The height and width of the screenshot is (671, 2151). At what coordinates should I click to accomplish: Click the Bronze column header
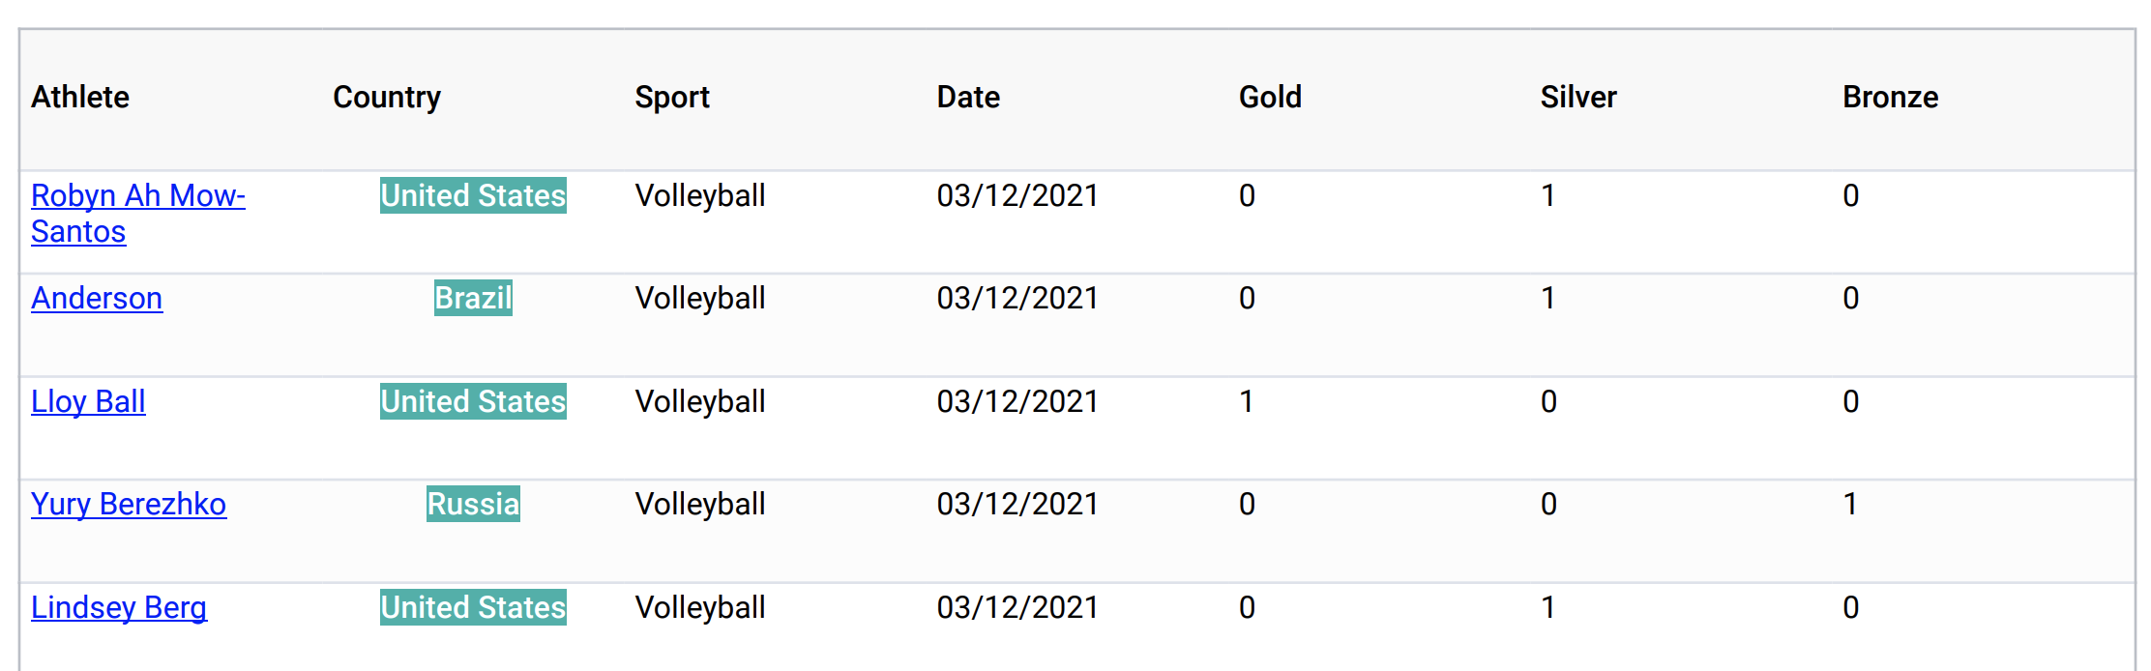(x=1890, y=97)
